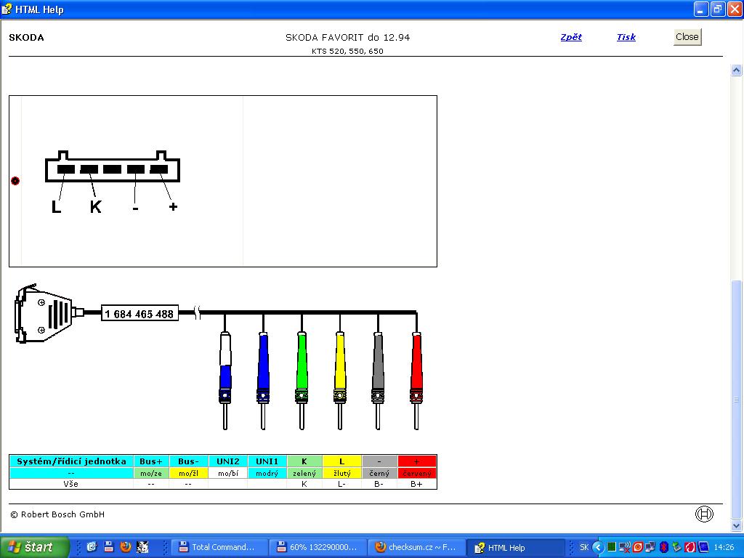
Task: Click the green square tray icon
Action: coord(612,547)
